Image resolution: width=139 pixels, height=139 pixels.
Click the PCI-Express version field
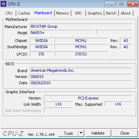[x=88, y=98]
